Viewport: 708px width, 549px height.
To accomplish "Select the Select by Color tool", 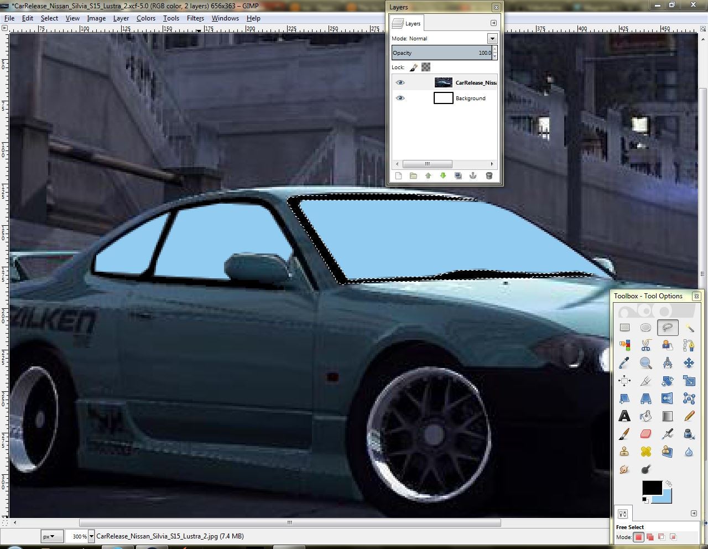I will click(x=624, y=345).
